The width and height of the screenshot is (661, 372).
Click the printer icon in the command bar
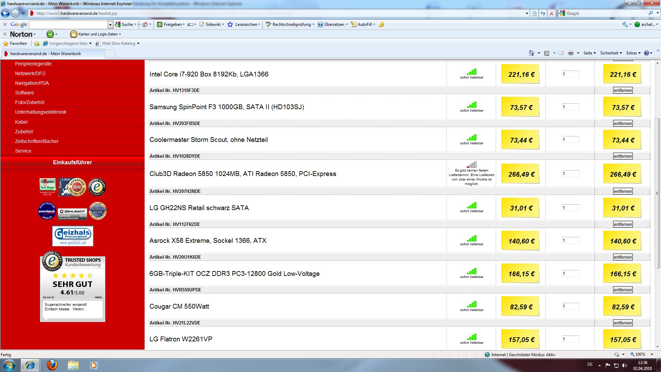(x=571, y=53)
